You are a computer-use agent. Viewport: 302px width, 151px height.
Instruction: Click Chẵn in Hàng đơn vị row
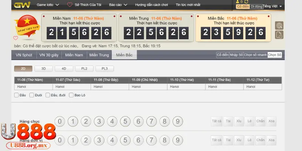coord(260,140)
